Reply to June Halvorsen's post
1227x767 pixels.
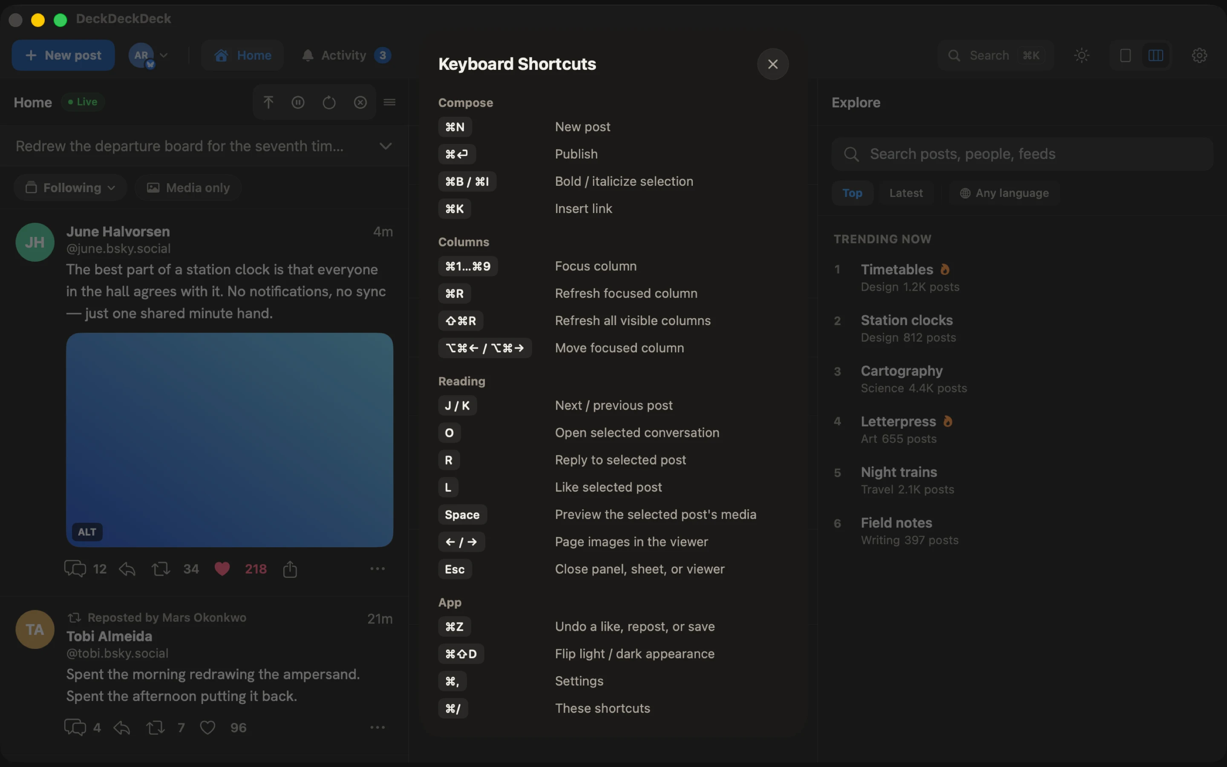127,569
